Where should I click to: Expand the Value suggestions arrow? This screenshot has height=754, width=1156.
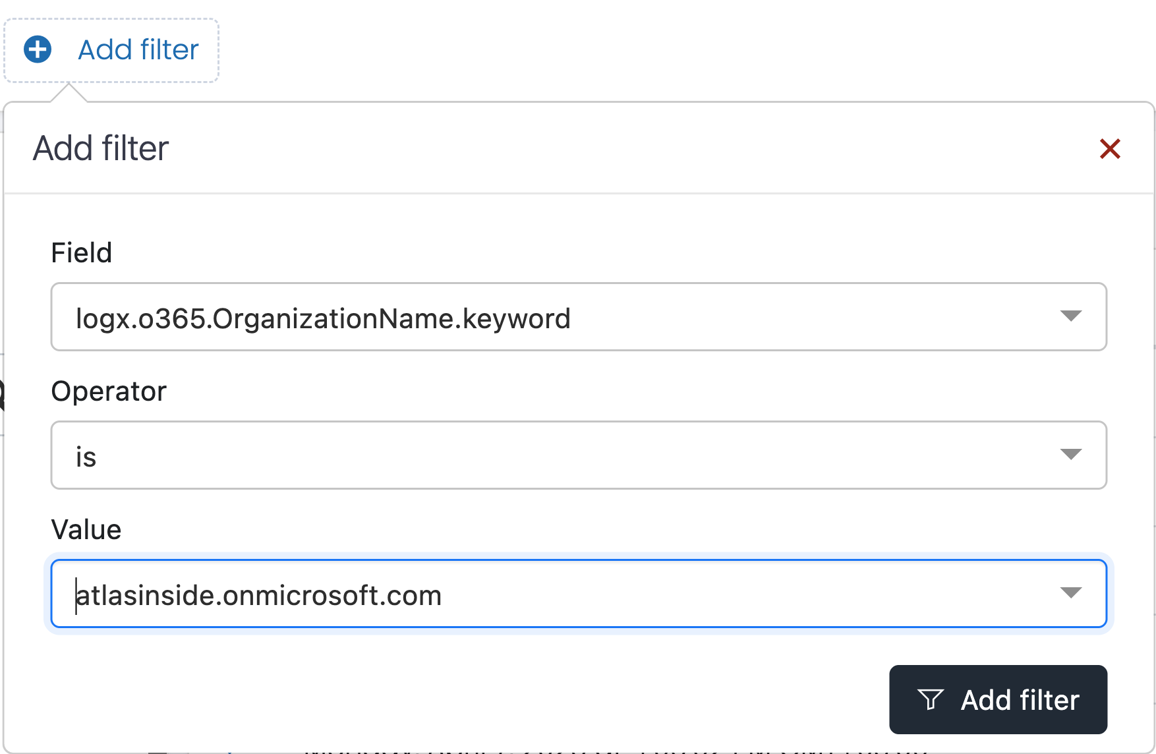pyautogui.click(x=1071, y=593)
